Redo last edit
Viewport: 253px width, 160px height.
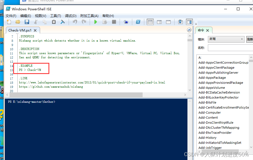click(x=84, y=22)
